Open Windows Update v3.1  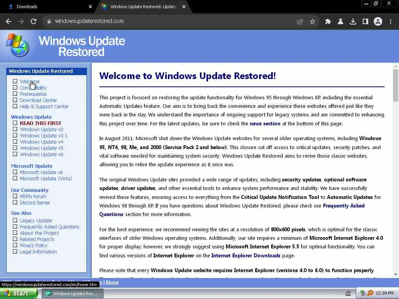click(44, 135)
